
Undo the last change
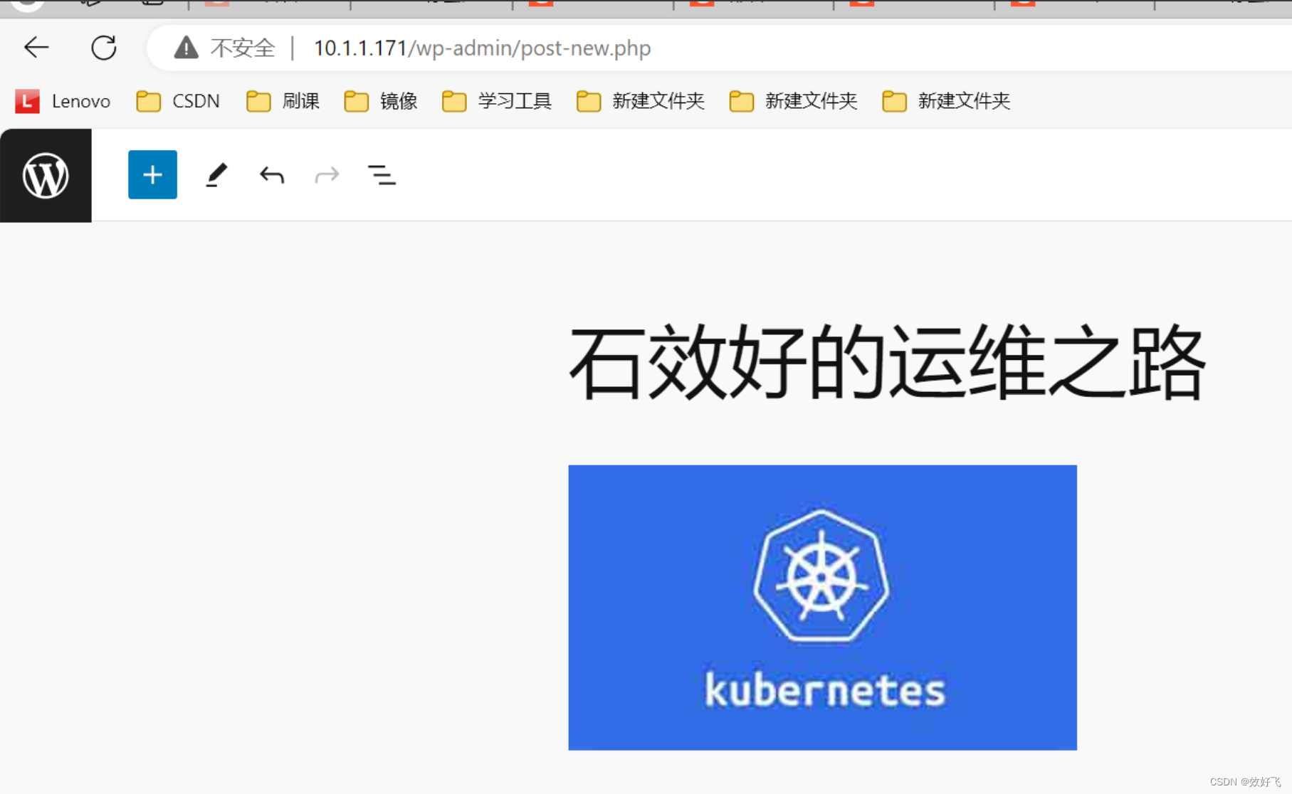[272, 175]
